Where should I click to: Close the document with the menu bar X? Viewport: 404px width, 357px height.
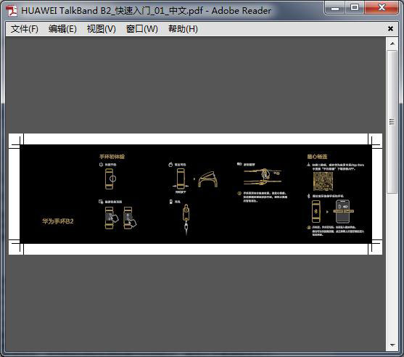[390, 28]
